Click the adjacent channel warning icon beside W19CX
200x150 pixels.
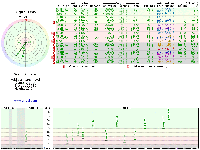[x=52, y=41]
